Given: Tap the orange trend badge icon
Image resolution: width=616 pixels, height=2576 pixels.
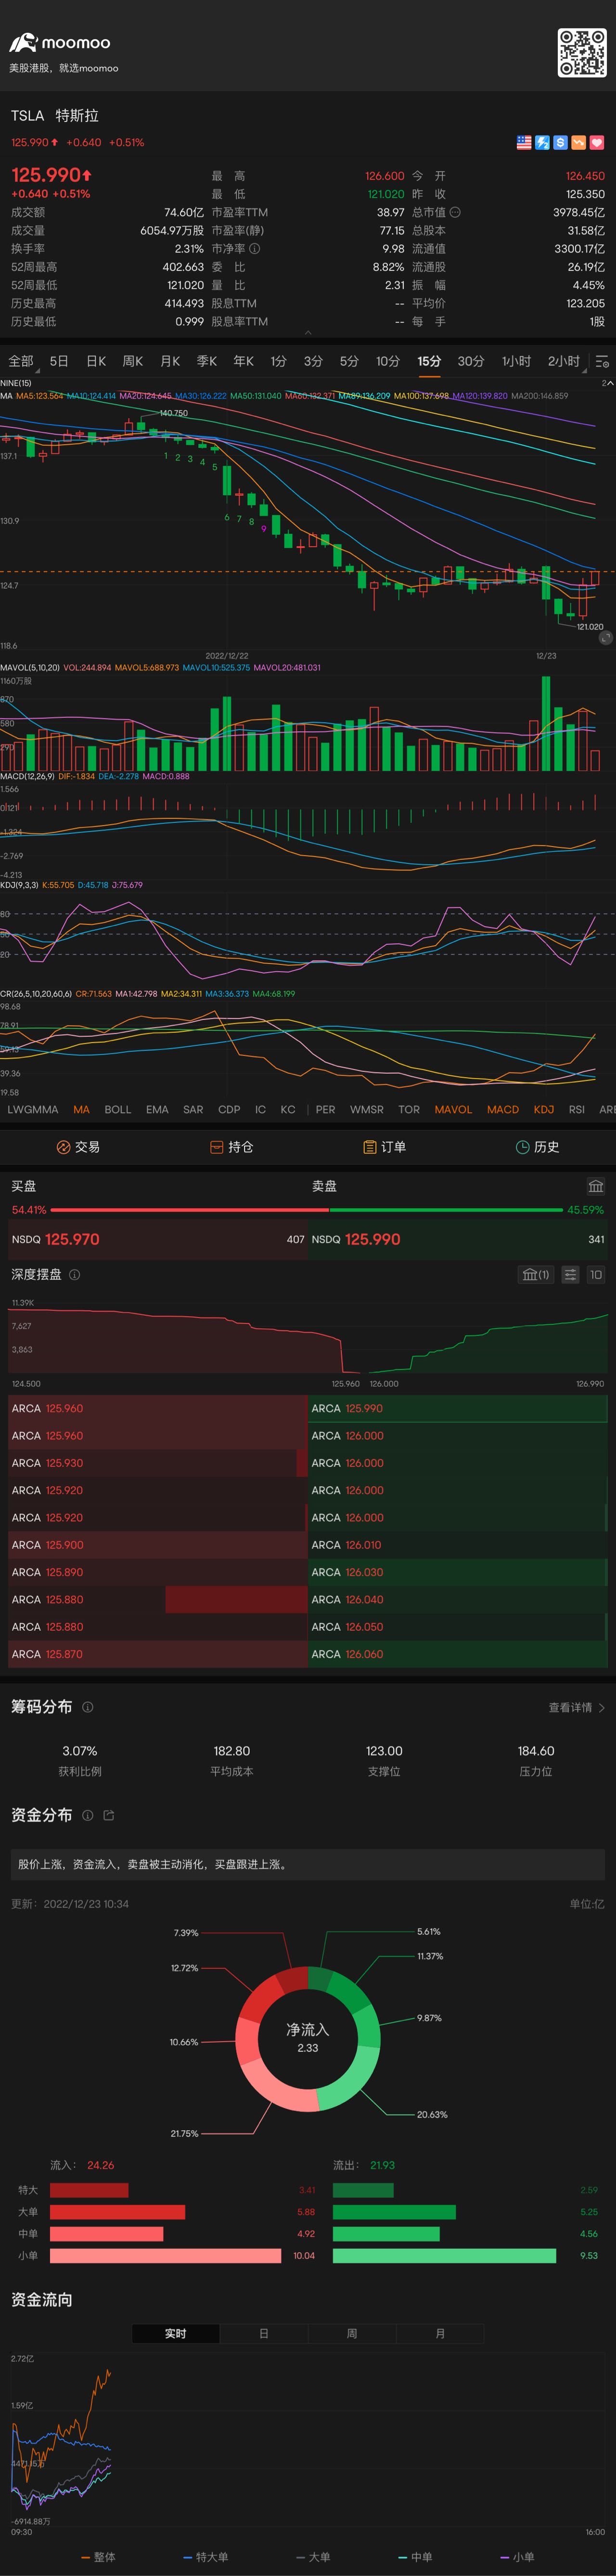Looking at the screenshot, I should click(578, 143).
